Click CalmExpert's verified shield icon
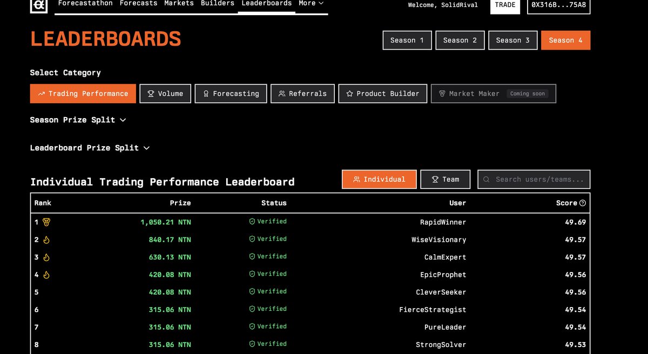 coord(252,256)
